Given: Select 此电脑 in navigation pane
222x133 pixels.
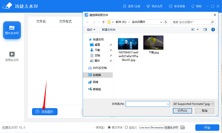Looking at the screenshot, I should [98, 75].
